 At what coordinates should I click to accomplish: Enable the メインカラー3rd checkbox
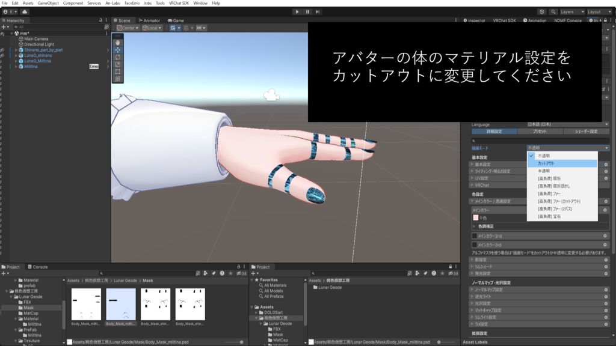pyautogui.click(x=474, y=245)
